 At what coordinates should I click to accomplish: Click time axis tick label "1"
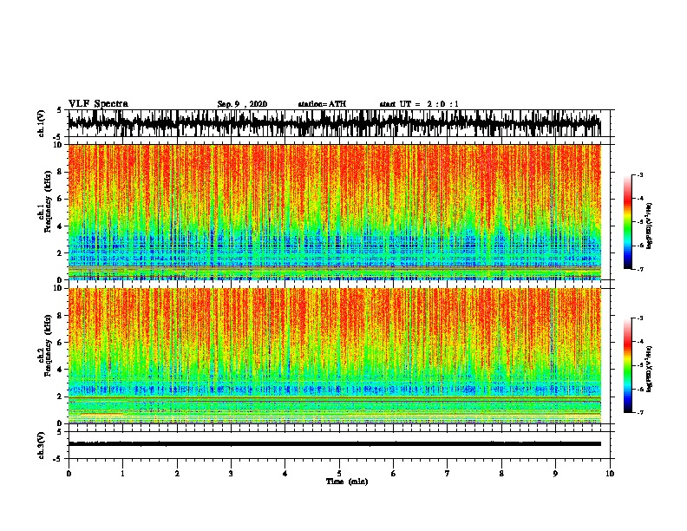122,474
